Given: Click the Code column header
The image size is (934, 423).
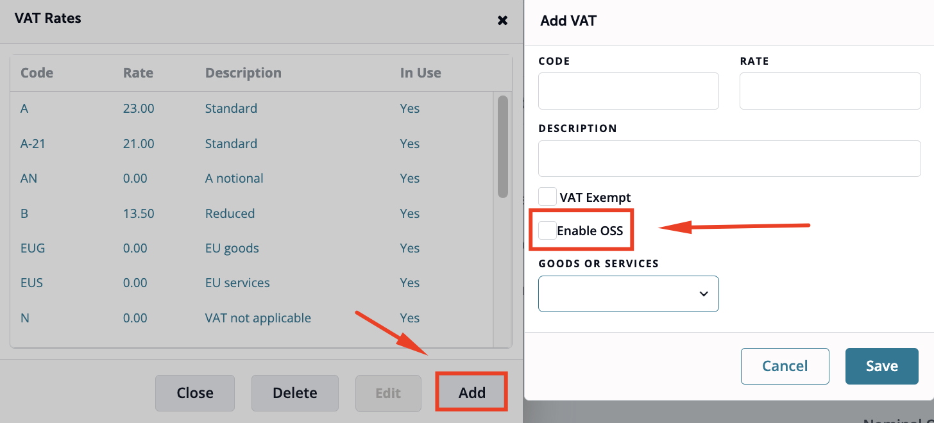Looking at the screenshot, I should click(37, 72).
